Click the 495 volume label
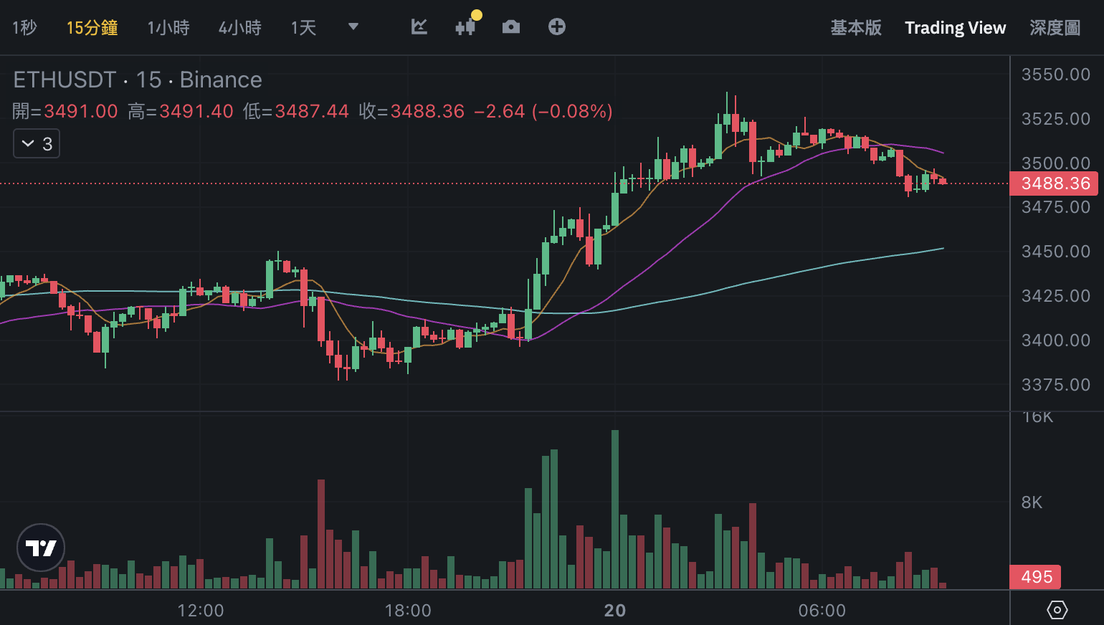 tap(1036, 577)
